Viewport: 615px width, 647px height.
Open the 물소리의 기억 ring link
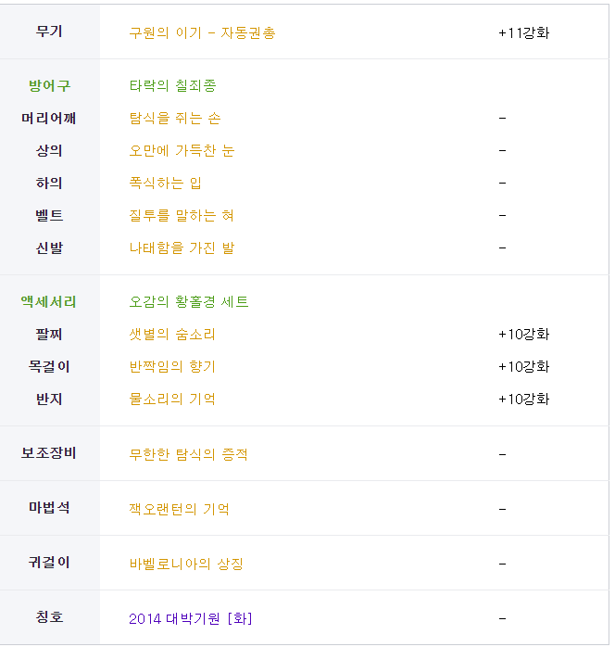(172, 400)
